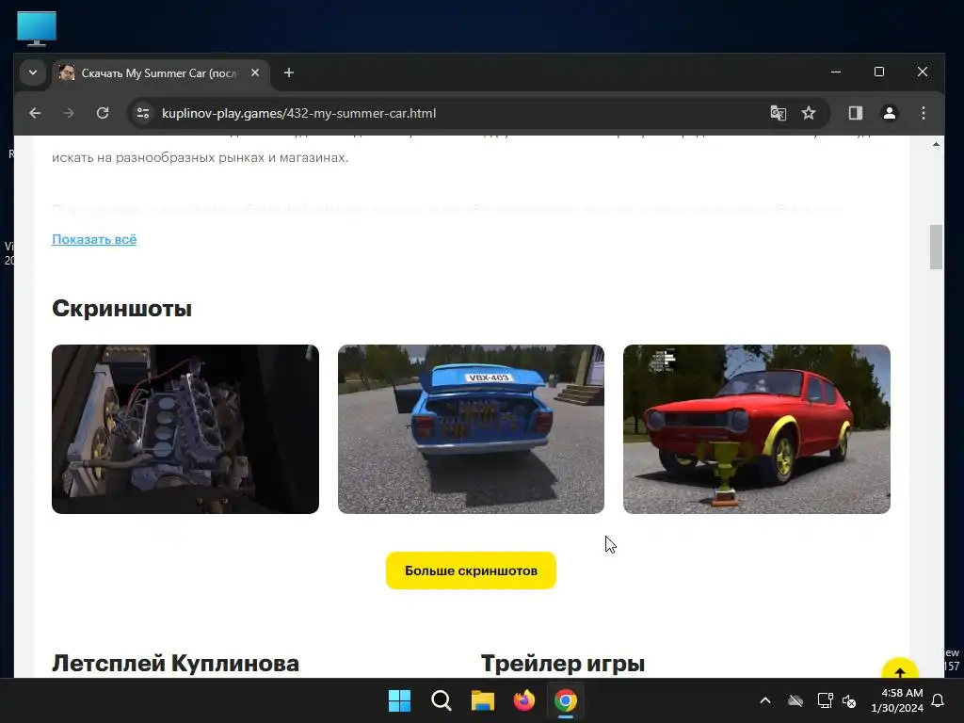Show hidden system tray icons
Viewport: 964px width, 723px height.
pos(765,700)
